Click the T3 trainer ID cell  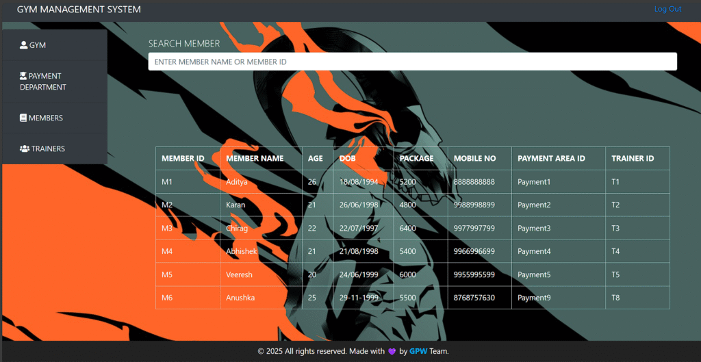[637, 229]
